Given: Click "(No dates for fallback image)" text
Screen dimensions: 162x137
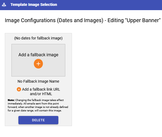Looking at the screenshot, I should [38, 38].
